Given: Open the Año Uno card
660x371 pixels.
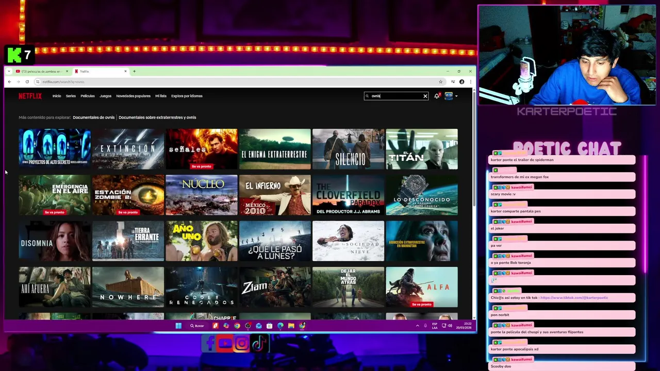Looking at the screenshot, I should pyautogui.click(x=202, y=241).
